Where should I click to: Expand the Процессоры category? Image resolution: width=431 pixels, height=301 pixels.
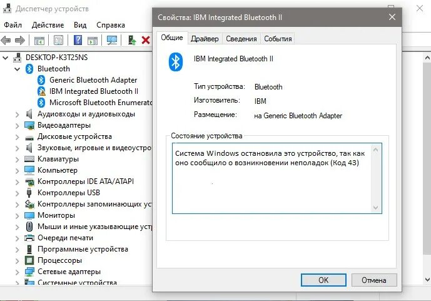tap(18, 260)
